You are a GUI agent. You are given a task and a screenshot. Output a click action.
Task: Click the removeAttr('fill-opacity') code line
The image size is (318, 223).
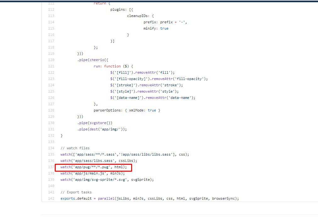point(159,79)
